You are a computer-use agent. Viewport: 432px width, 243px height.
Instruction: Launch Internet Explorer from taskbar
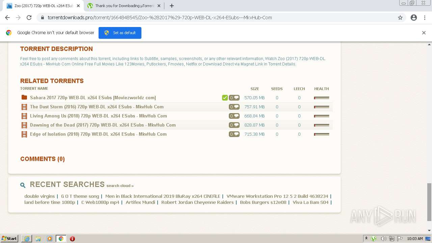pos(27,239)
